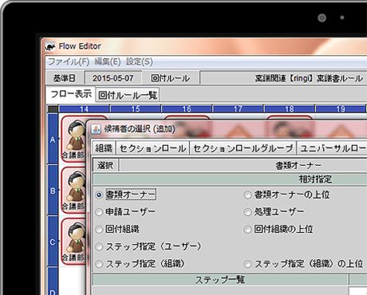Click the 書類オーナー selection field
The height and width of the screenshot is (295, 367).
[243, 166]
